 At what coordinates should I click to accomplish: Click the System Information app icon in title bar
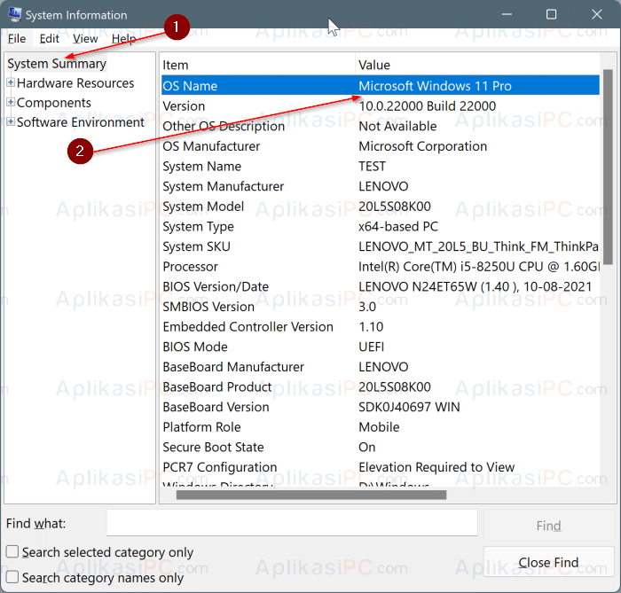(x=15, y=15)
